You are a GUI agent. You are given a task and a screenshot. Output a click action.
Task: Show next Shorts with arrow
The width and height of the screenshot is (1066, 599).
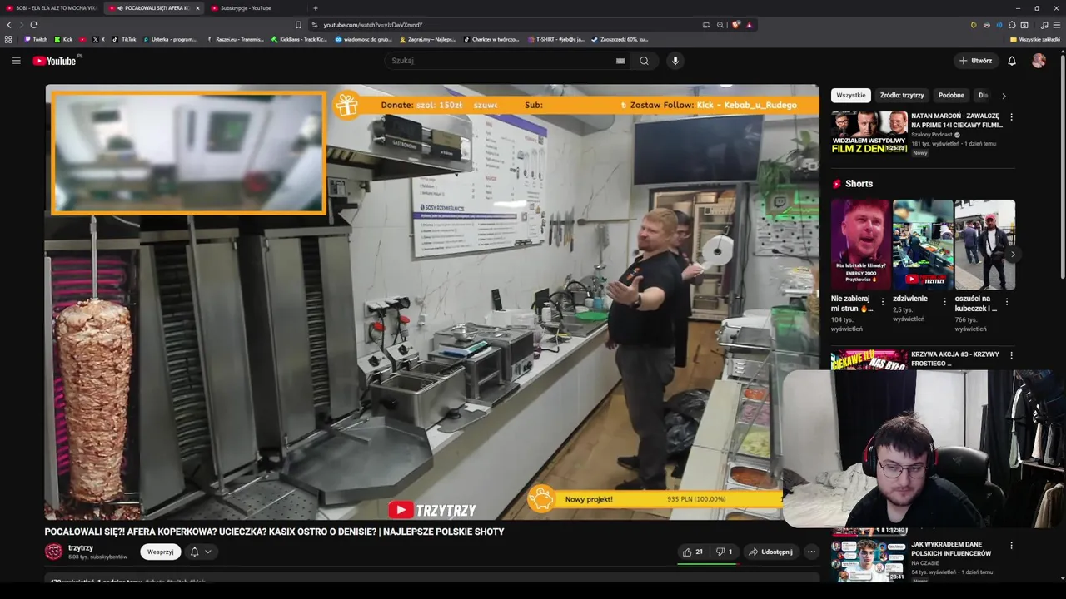1012,255
